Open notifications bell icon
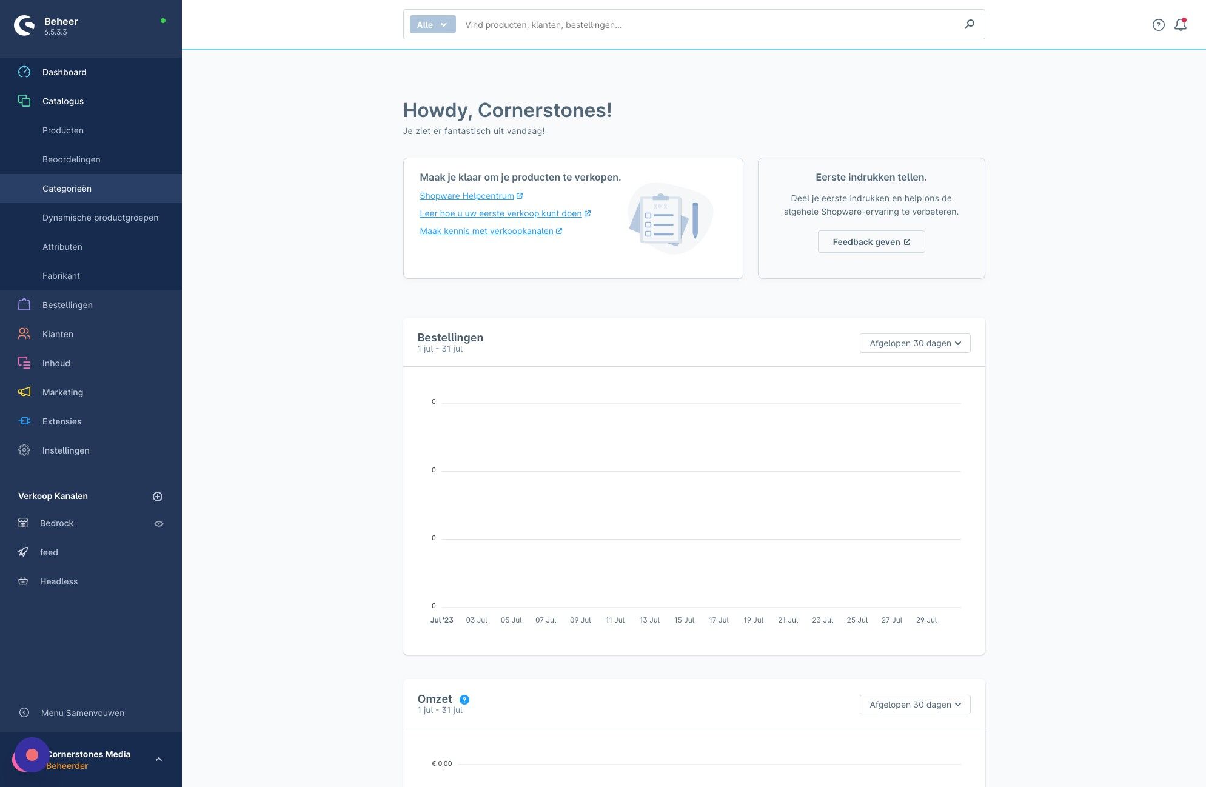Image resolution: width=1206 pixels, height=787 pixels. pyautogui.click(x=1181, y=25)
